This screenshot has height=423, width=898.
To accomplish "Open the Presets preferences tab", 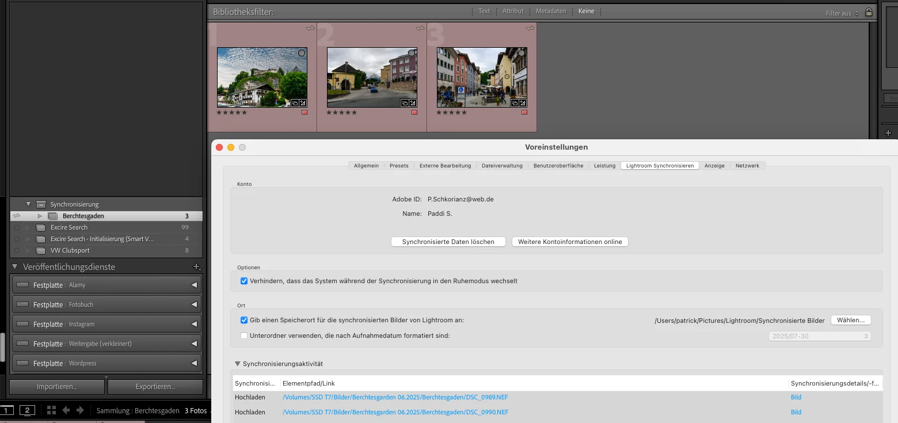I will (399, 166).
